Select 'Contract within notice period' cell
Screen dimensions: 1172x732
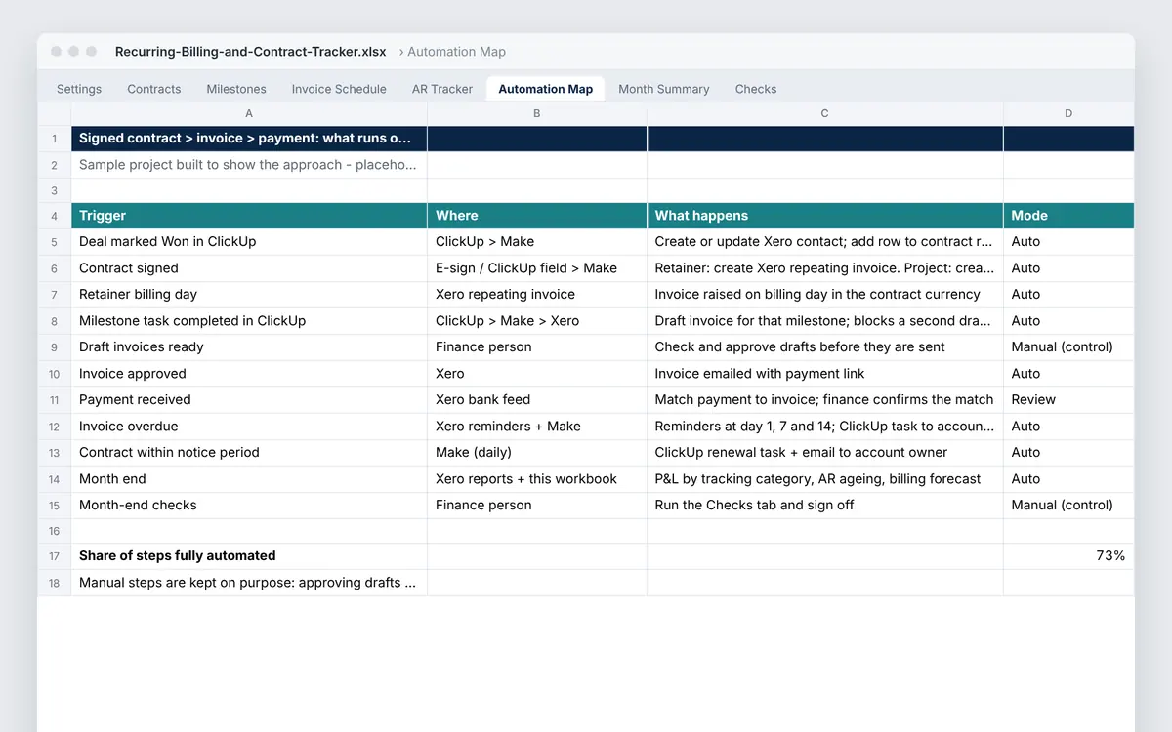tap(249, 453)
